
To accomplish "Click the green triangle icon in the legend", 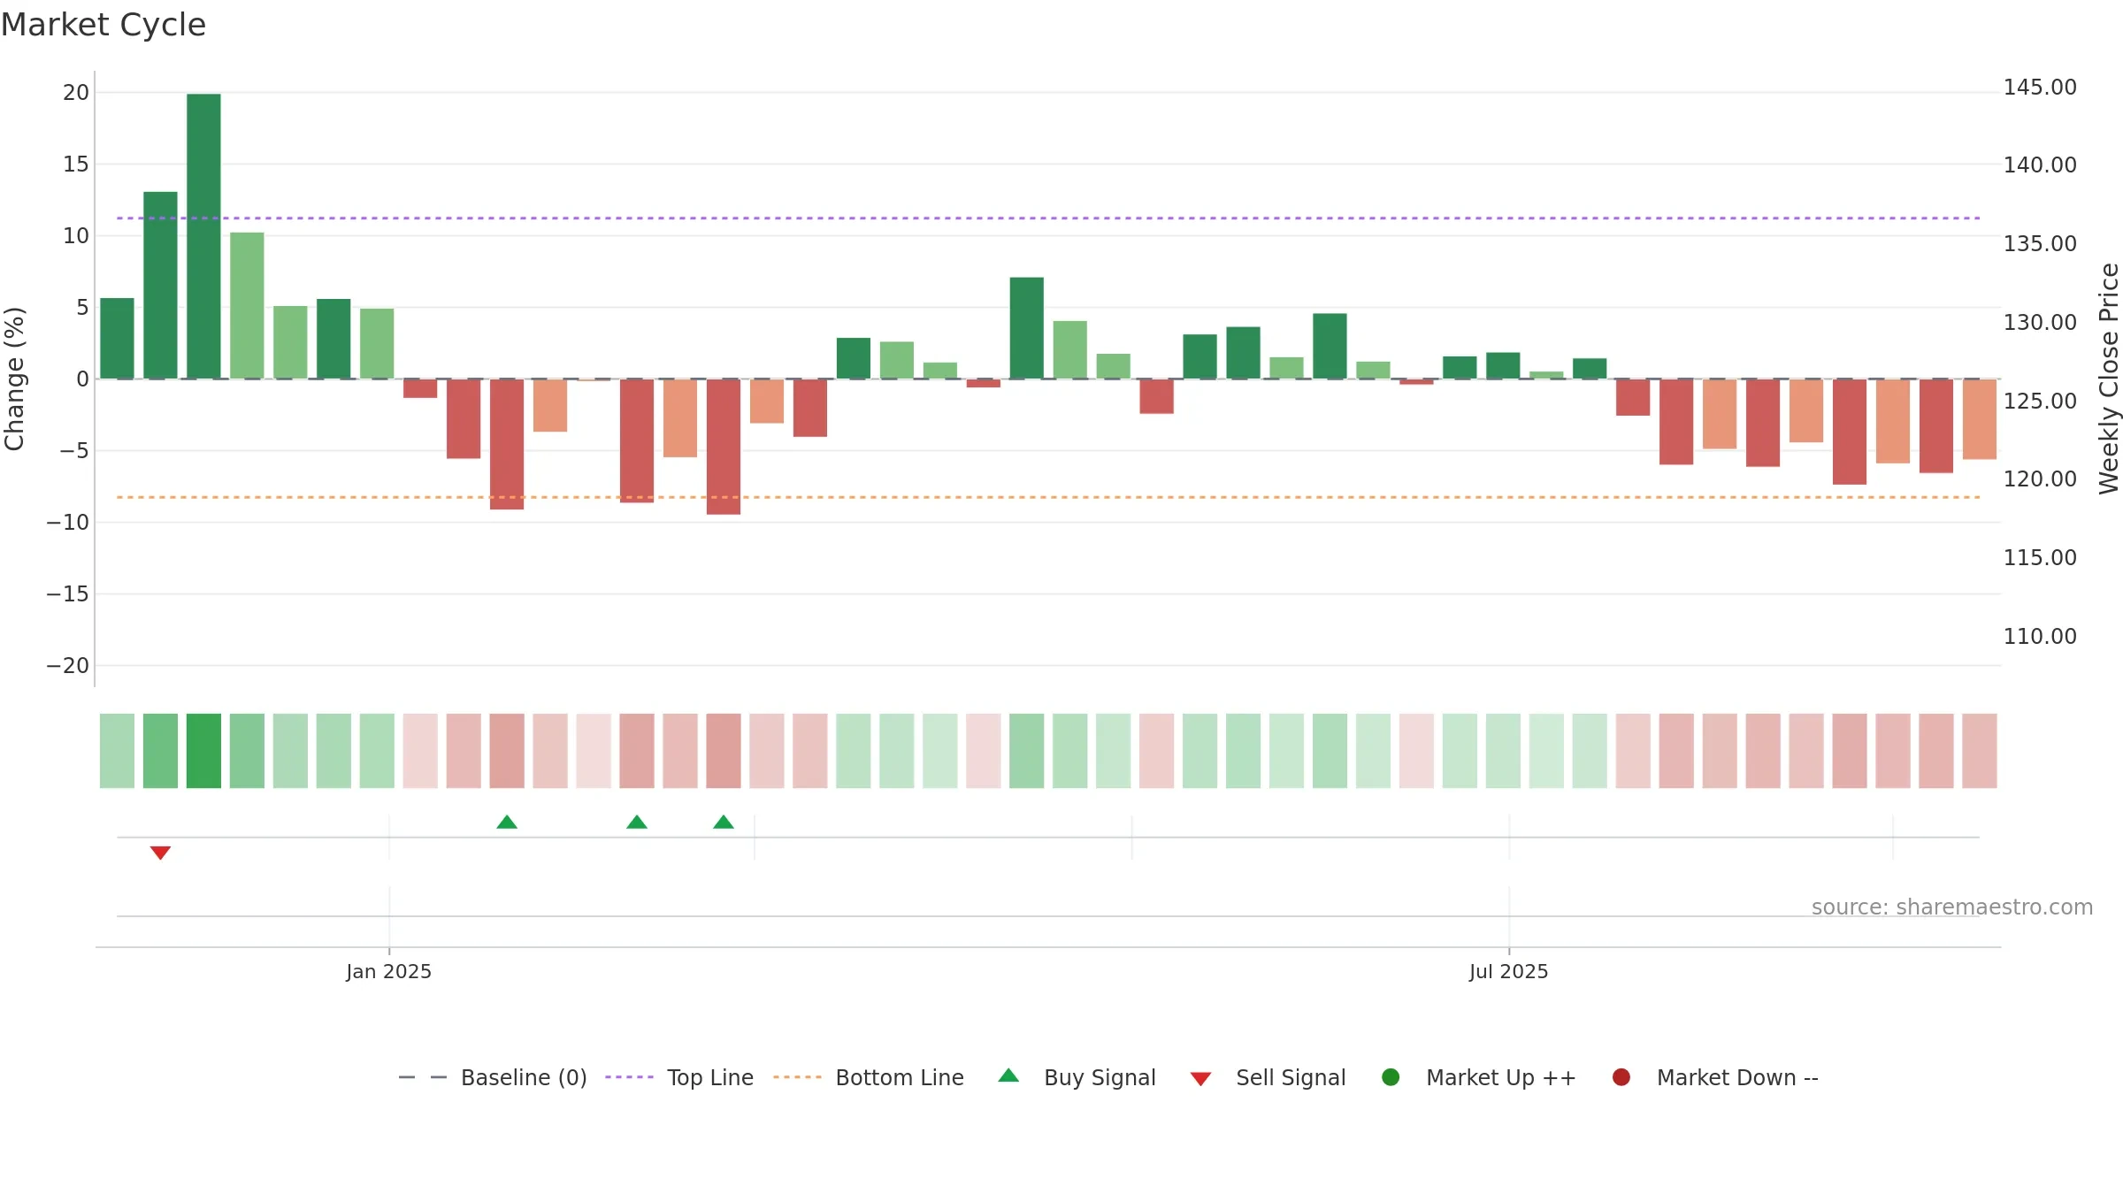I will 1008,1075.
